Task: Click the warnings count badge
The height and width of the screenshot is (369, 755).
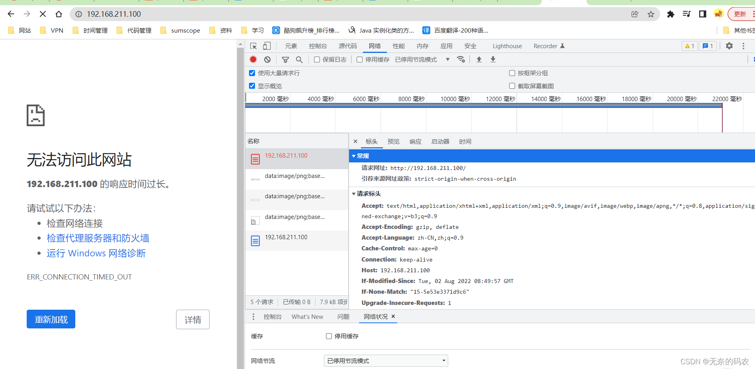Action: click(x=690, y=46)
